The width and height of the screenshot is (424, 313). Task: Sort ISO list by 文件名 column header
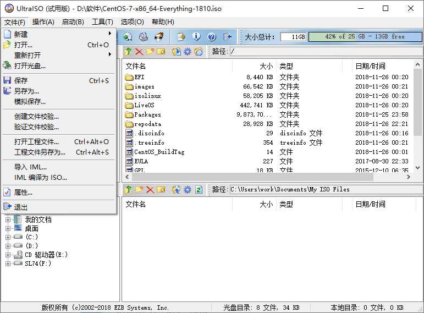tap(178, 66)
